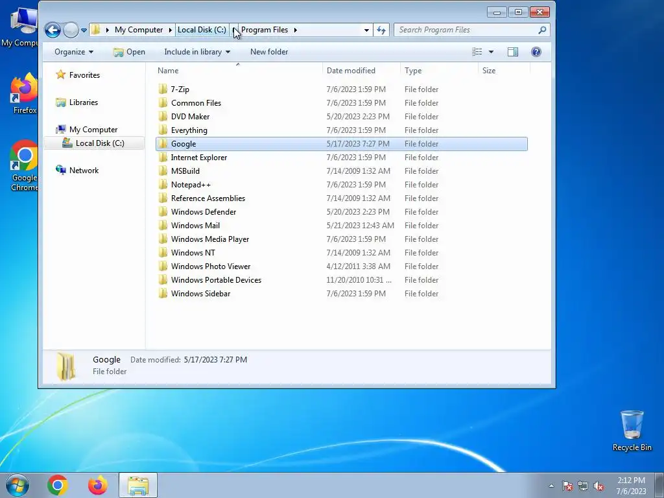Click the Windows Photo Viewer folder name
The width and height of the screenshot is (664, 498).
pyautogui.click(x=211, y=266)
